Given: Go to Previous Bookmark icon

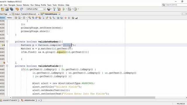Looking at the screenshot, I should (47, 18).
